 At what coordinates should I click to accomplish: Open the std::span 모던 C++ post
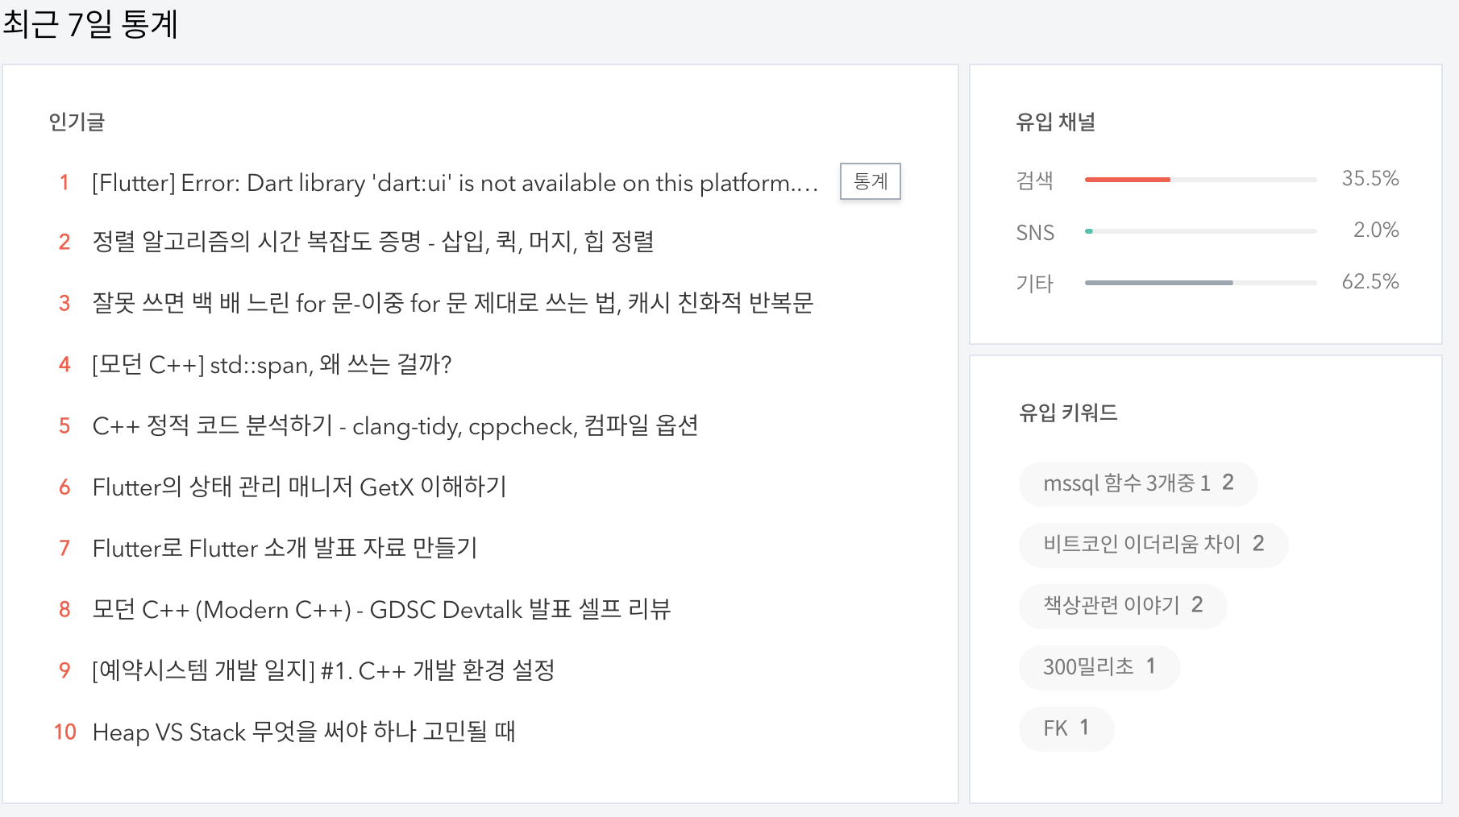(273, 365)
